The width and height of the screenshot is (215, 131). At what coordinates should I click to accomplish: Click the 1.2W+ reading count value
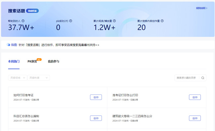(105, 27)
